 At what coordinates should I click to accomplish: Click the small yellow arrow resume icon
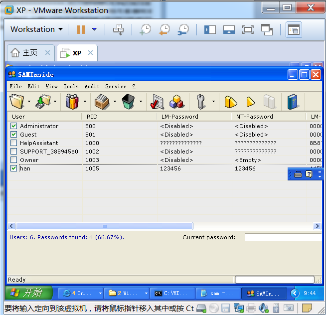[x=250, y=102]
